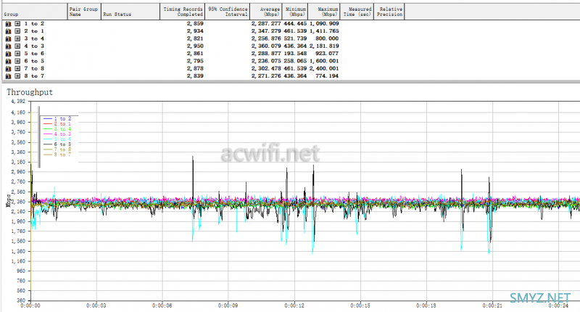The width and height of the screenshot is (580, 312).
Task: Click the group icon for '5 to 6'
Action: (8, 54)
